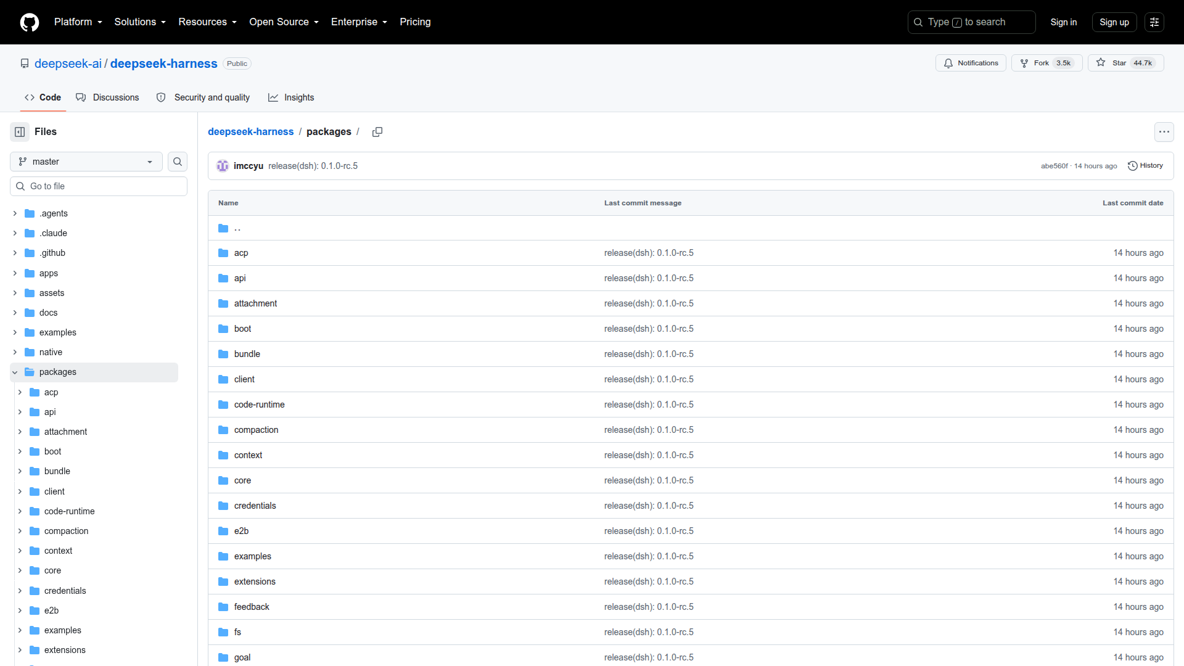Expand the compaction folder in sidebar tree

(x=20, y=531)
